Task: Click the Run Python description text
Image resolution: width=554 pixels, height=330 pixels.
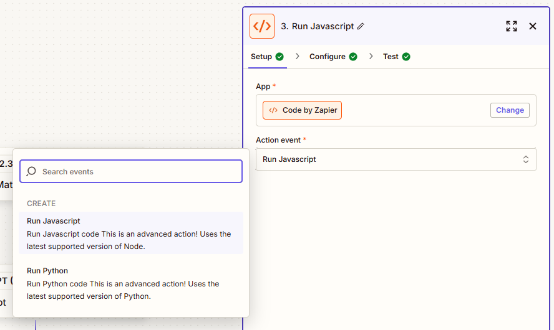Action: pos(123,290)
